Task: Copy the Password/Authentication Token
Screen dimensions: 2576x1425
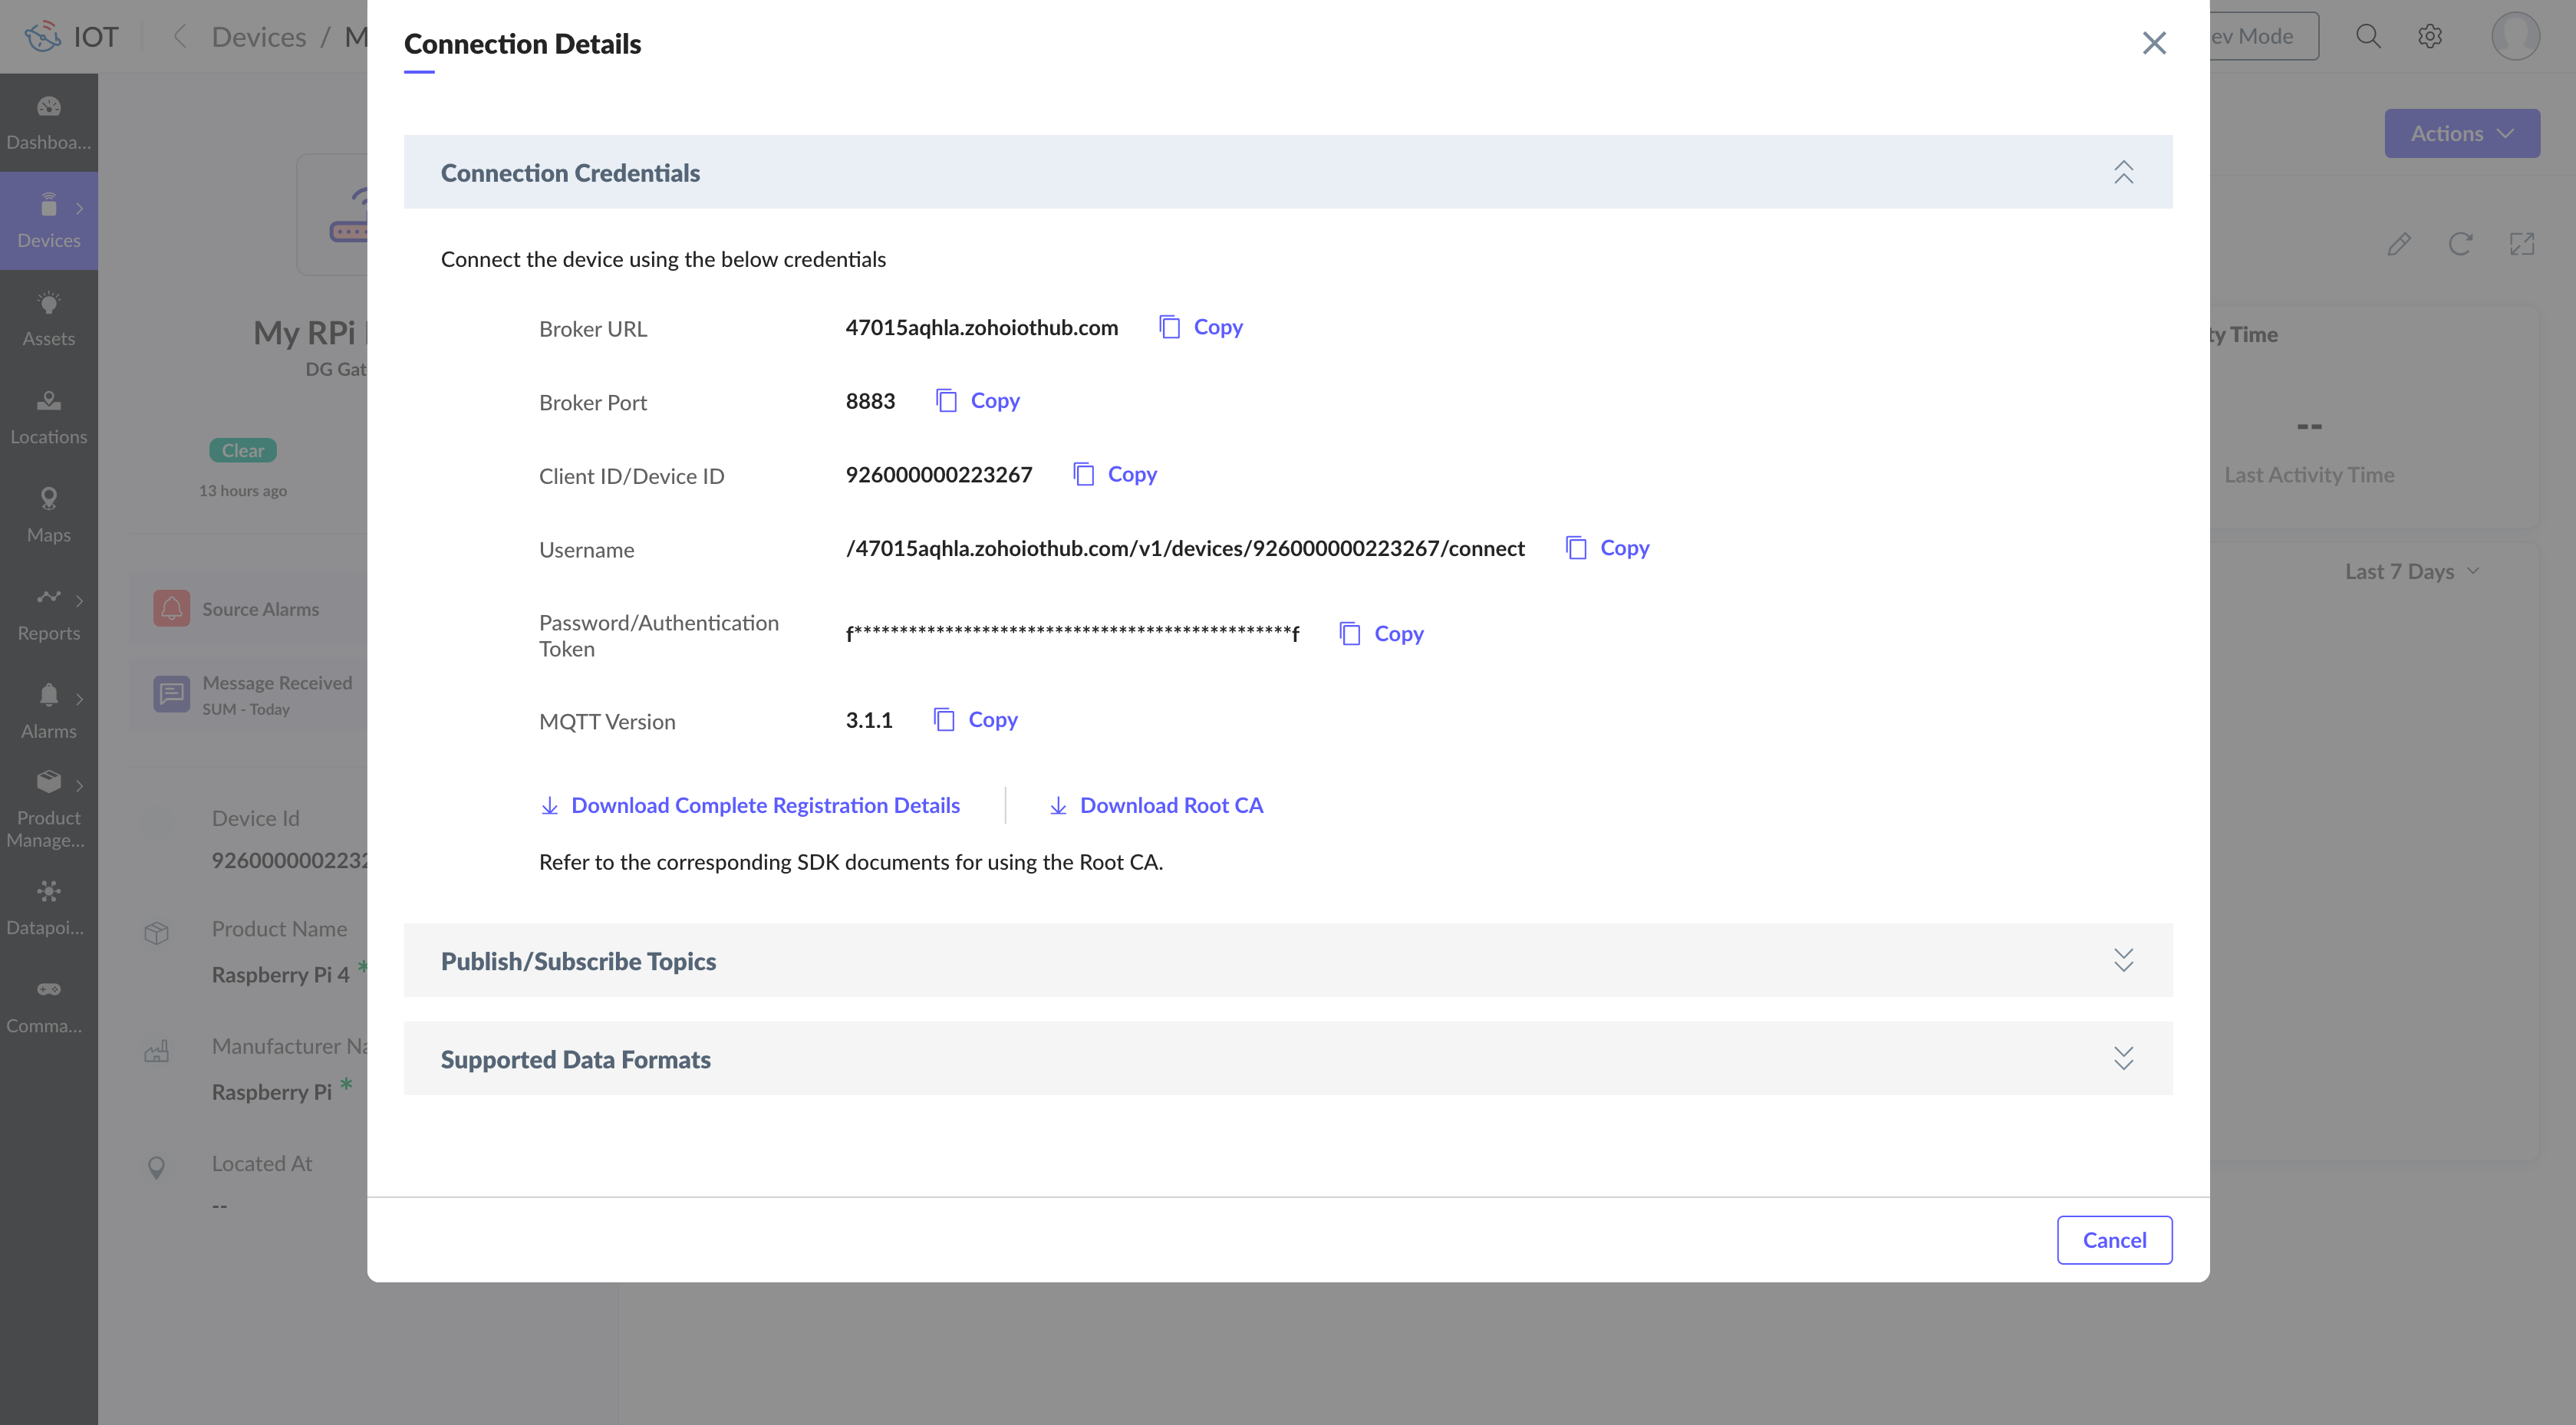Action: tap(1381, 634)
